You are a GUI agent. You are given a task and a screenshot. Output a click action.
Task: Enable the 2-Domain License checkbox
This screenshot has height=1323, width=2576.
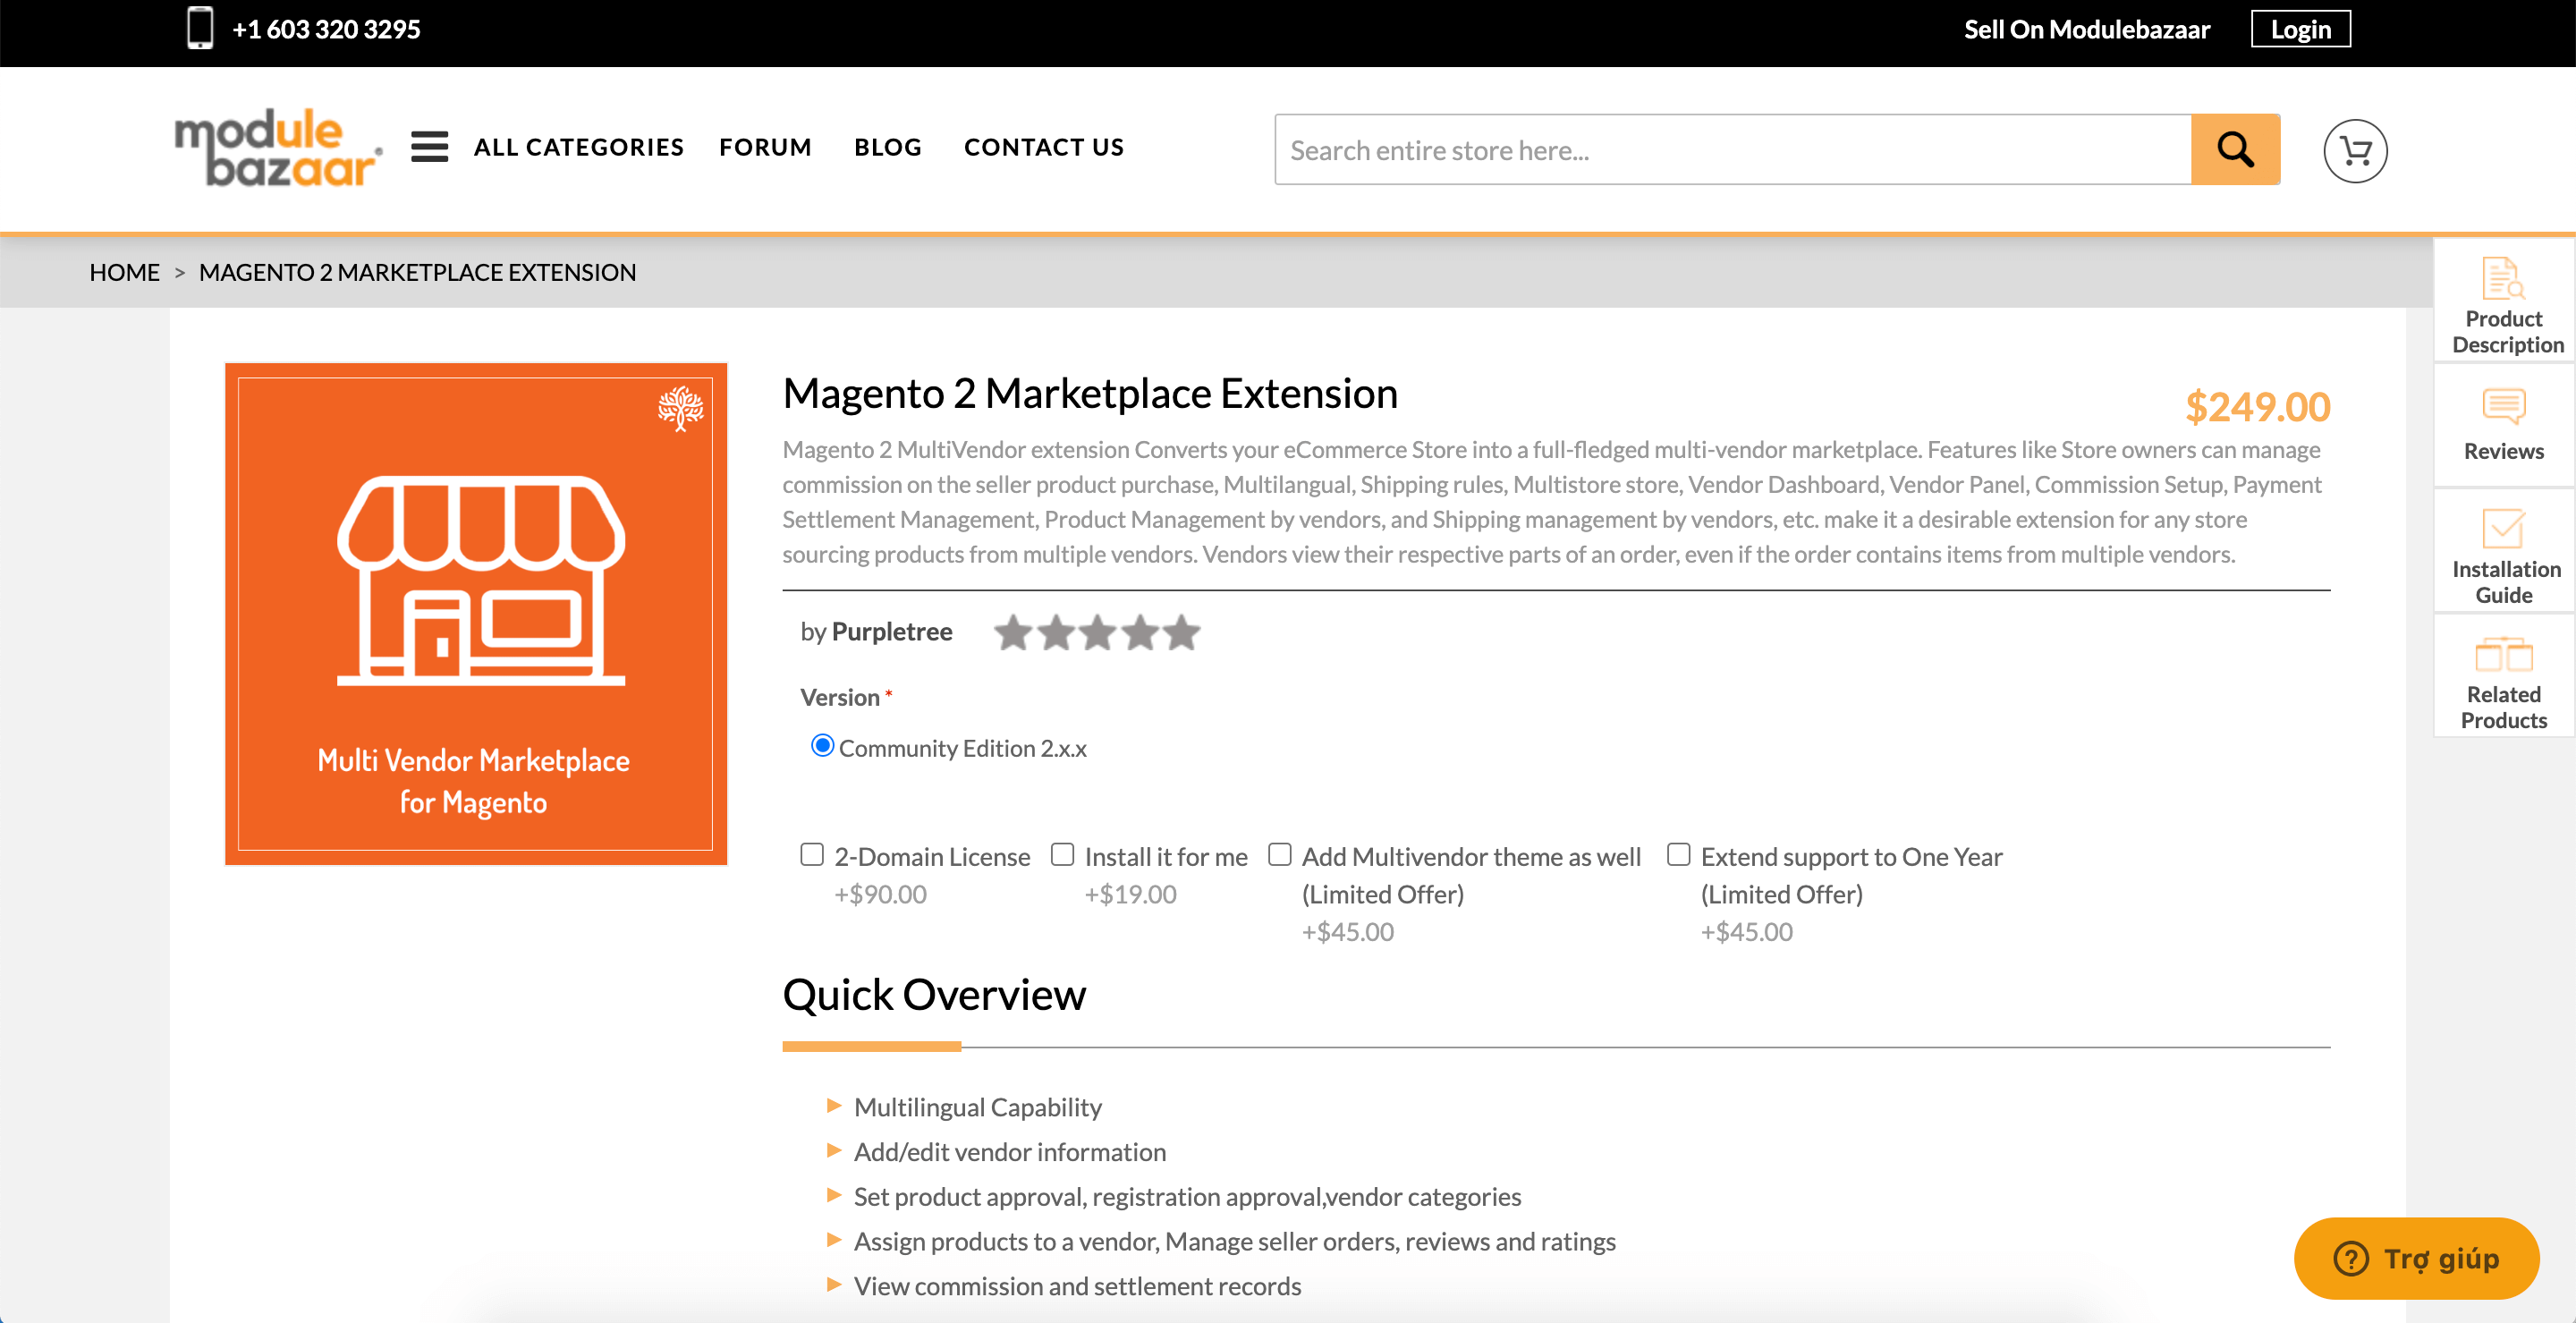(x=812, y=855)
